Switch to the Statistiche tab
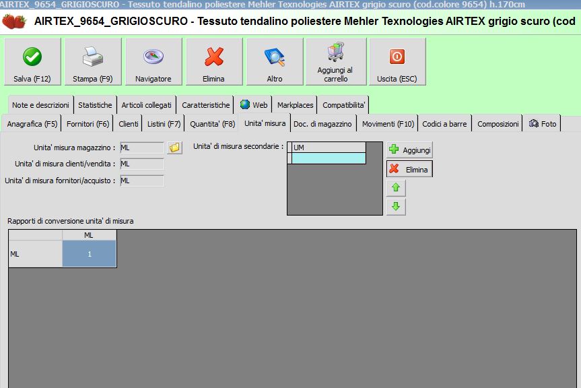This screenshot has height=388, width=581. pyautogui.click(x=95, y=105)
